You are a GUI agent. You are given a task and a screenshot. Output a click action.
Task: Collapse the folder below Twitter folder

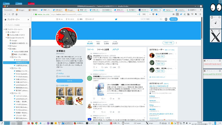[x=8, y=49]
